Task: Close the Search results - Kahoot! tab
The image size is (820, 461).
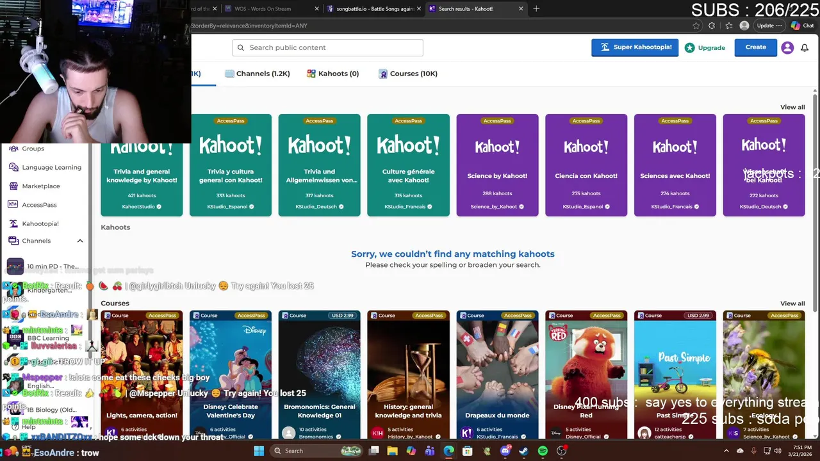Action: coord(521,9)
